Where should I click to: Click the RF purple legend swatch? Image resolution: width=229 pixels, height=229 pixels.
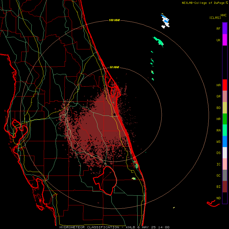pos(225,28)
